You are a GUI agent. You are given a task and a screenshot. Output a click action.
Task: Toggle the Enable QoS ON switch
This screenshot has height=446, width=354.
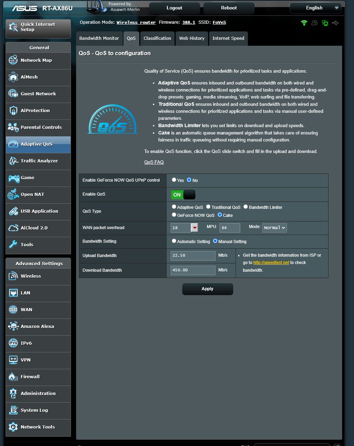183,194
